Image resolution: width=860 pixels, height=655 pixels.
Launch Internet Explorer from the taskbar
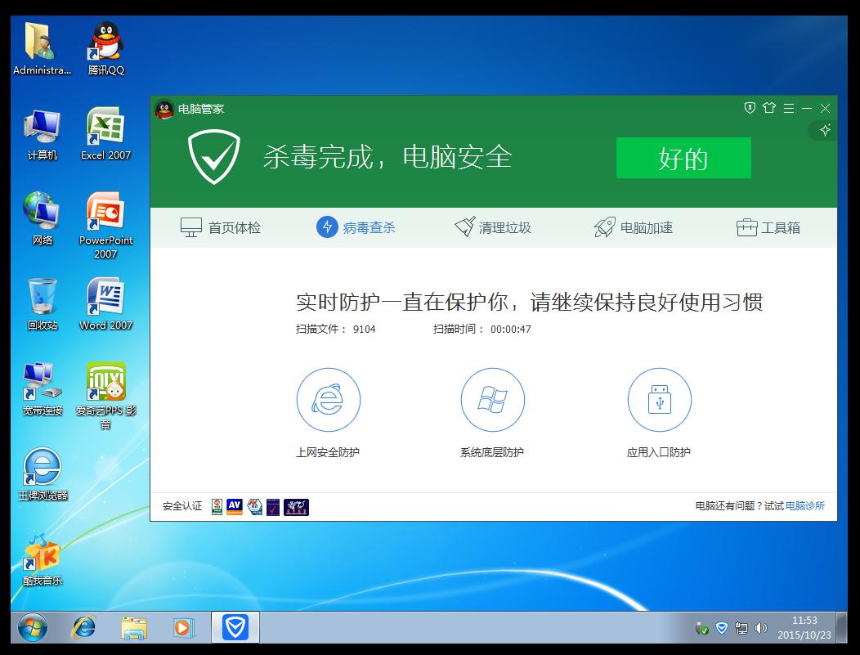(84, 627)
